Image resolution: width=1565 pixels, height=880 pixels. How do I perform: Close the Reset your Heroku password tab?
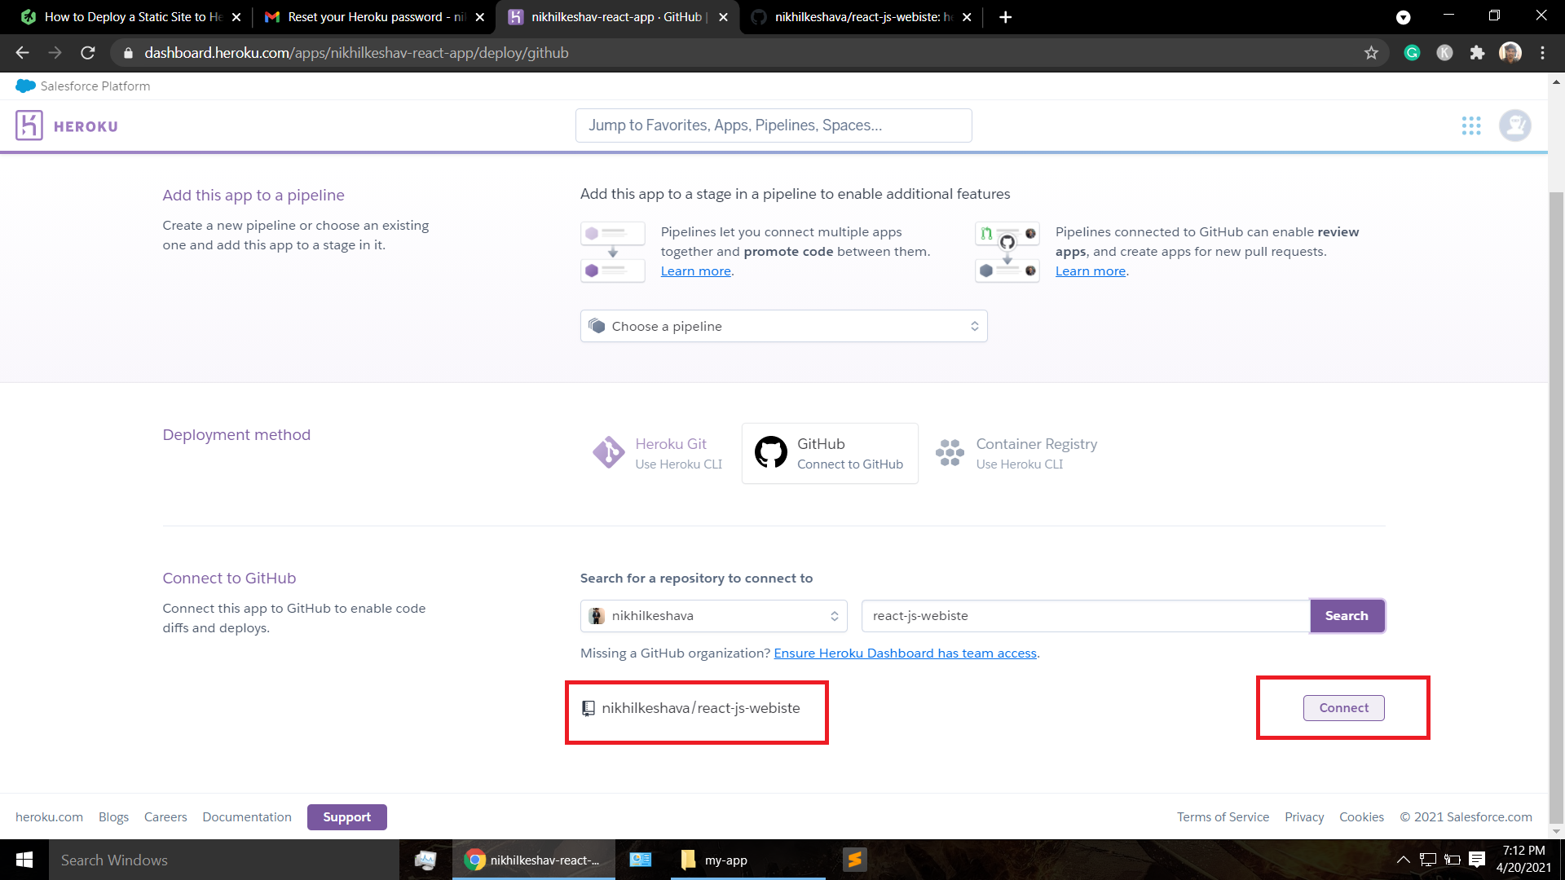(479, 17)
